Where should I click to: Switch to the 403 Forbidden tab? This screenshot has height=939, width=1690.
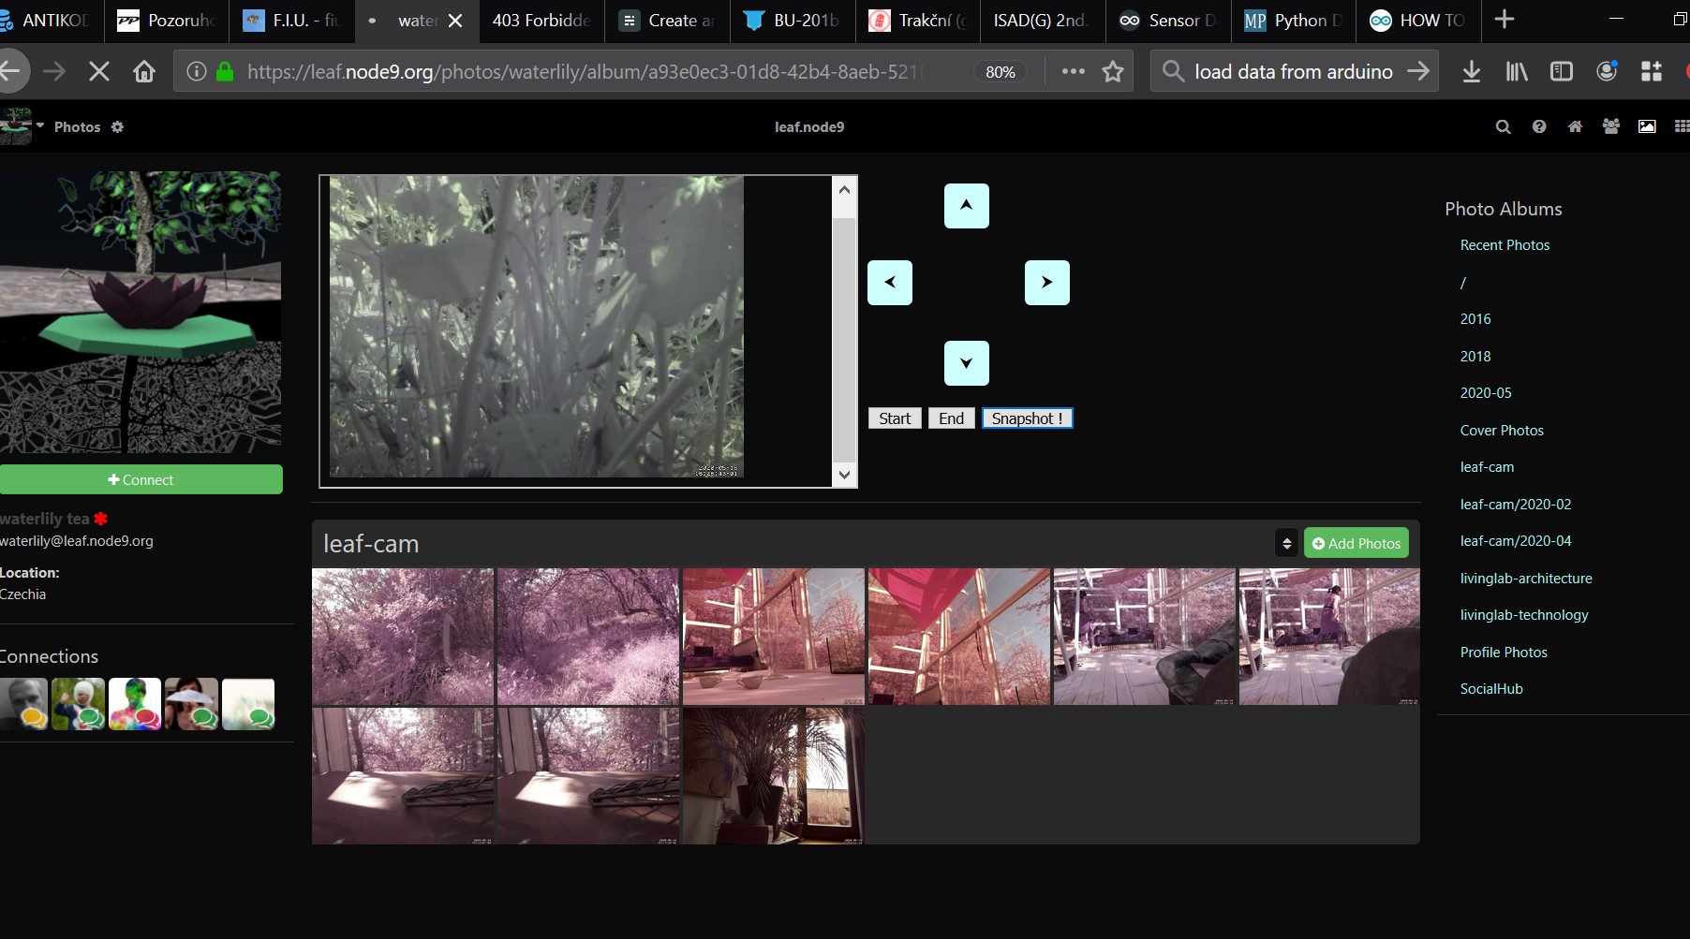click(x=541, y=21)
